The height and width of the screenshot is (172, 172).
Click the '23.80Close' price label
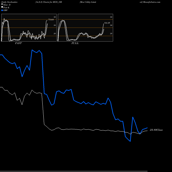pos(156,130)
